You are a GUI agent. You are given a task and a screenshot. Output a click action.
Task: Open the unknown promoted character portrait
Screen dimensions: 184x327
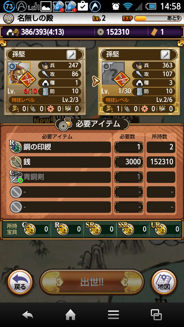(113, 73)
